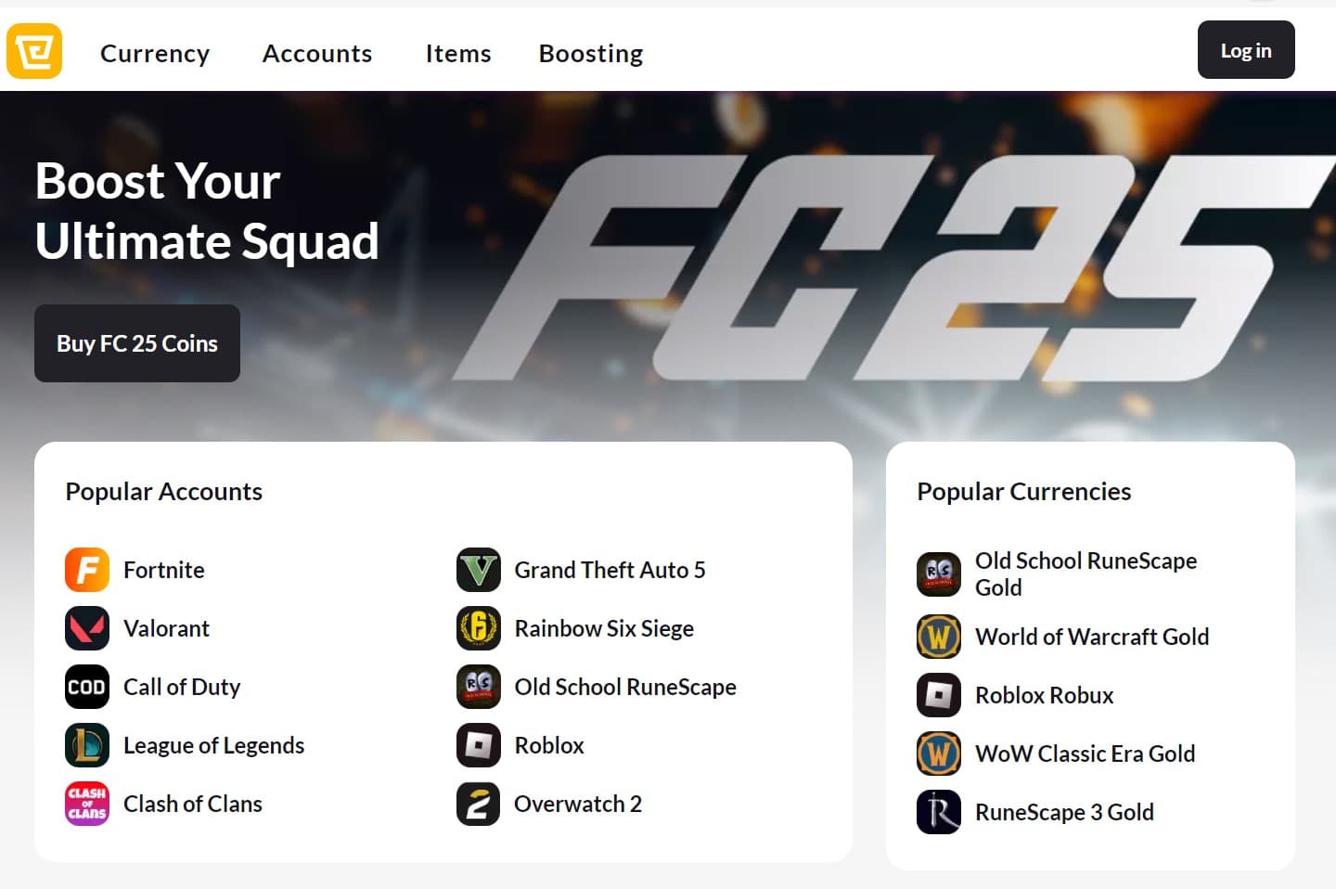Click the Call of Duty COD icon
1336x889 pixels.
[x=87, y=687]
